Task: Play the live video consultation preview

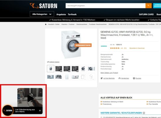Action: pyautogui.click(x=30, y=98)
